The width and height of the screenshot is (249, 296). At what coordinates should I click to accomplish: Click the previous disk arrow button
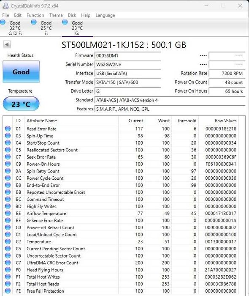(7, 44)
